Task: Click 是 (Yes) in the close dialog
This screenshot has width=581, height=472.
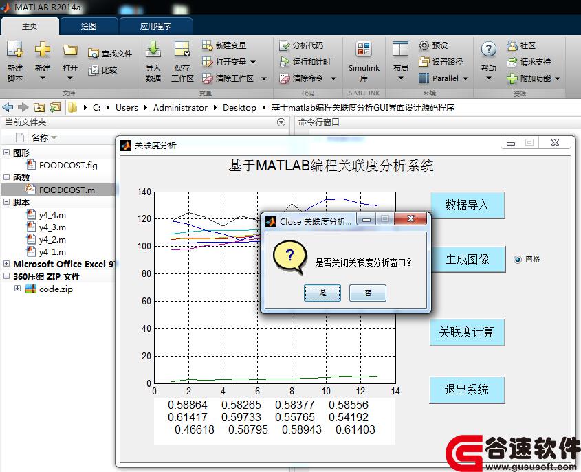Action: click(322, 293)
